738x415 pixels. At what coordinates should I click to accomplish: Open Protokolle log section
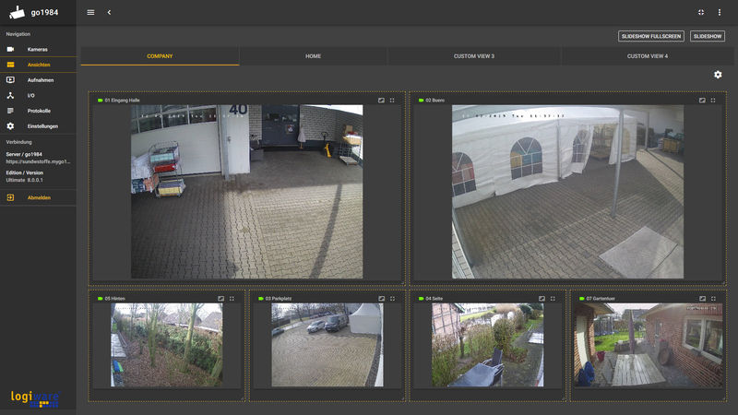(38, 111)
